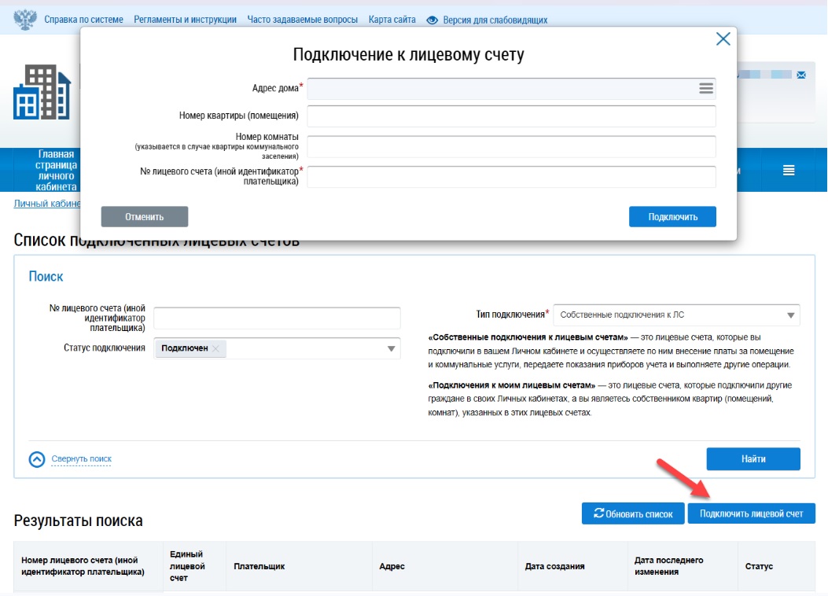Click the 'Поиск' panel heading
The width and height of the screenshot is (828, 596).
(46, 276)
